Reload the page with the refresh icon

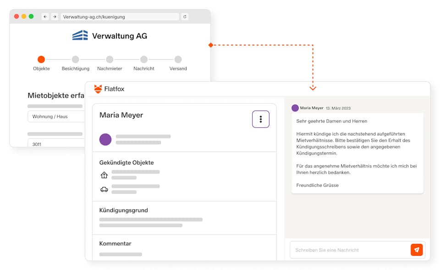185,17
